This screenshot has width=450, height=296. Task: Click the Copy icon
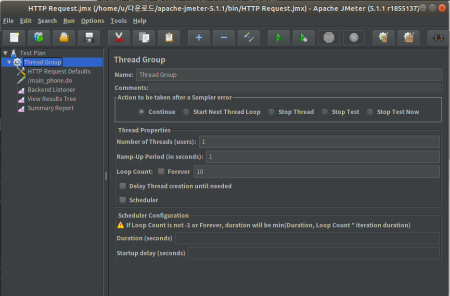(x=144, y=38)
